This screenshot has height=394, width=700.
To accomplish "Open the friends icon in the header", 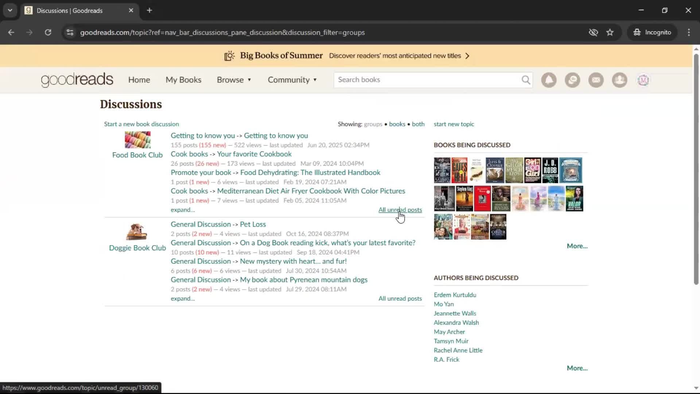I will pos(619,80).
